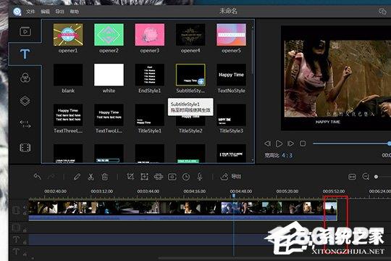
Task: Open the 帮助 menu
Action: tap(75, 12)
